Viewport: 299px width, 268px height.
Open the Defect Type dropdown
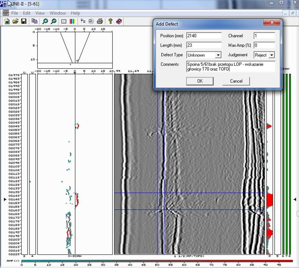pos(218,55)
